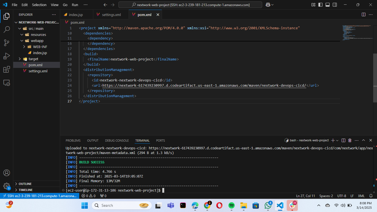This screenshot has height=212, width=377.
Task: Open terminal panel more actions
Action: [357, 141]
